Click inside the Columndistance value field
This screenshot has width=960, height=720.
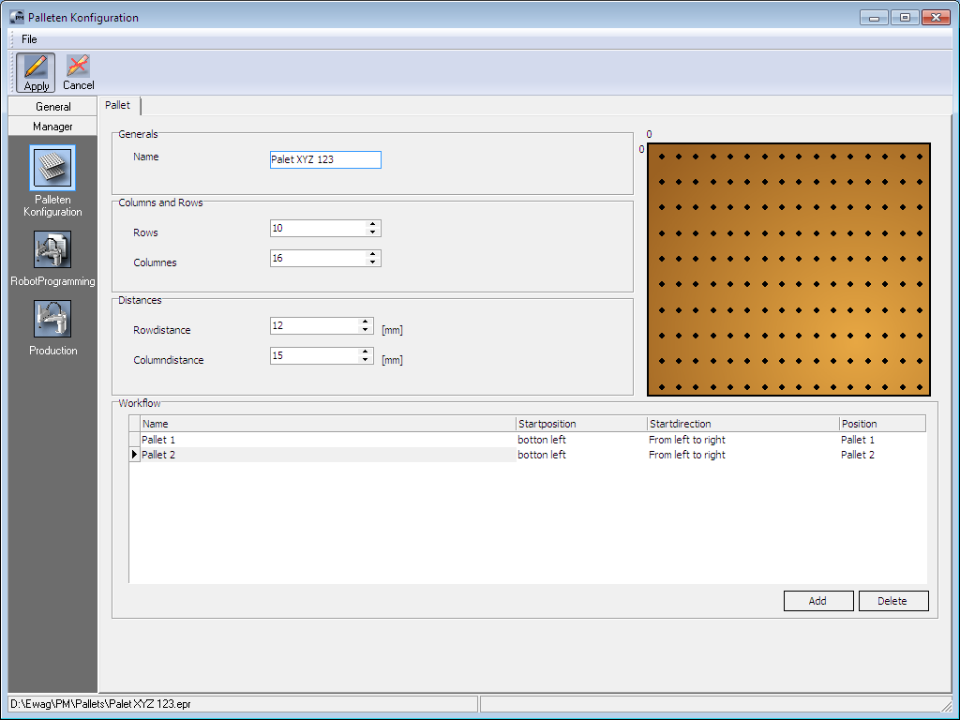coord(314,355)
